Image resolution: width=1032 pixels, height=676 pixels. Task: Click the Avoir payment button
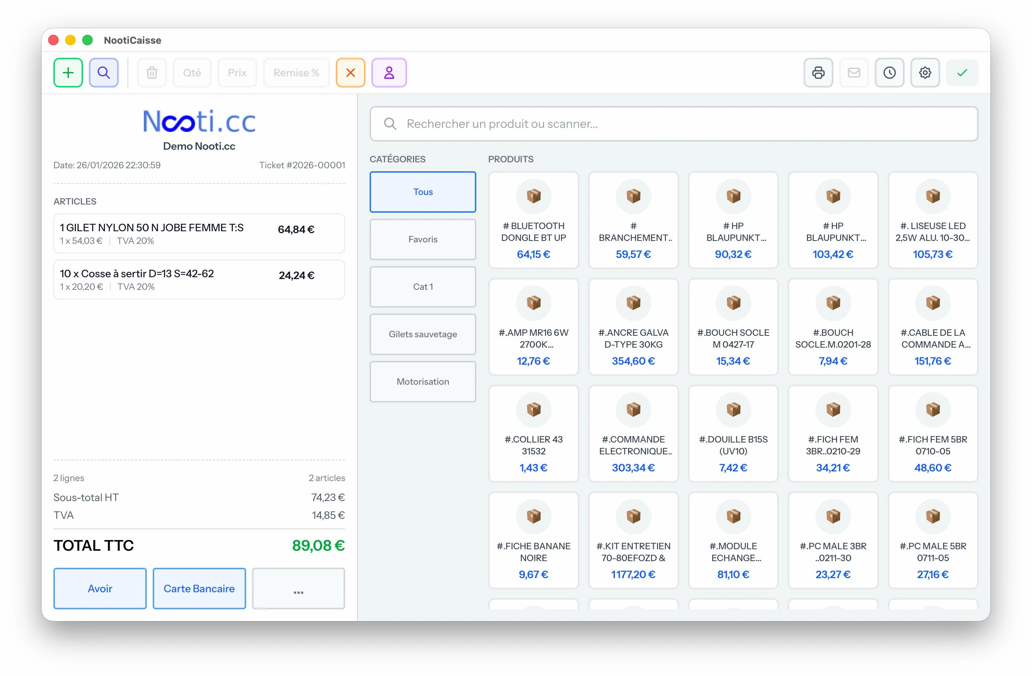(x=100, y=589)
